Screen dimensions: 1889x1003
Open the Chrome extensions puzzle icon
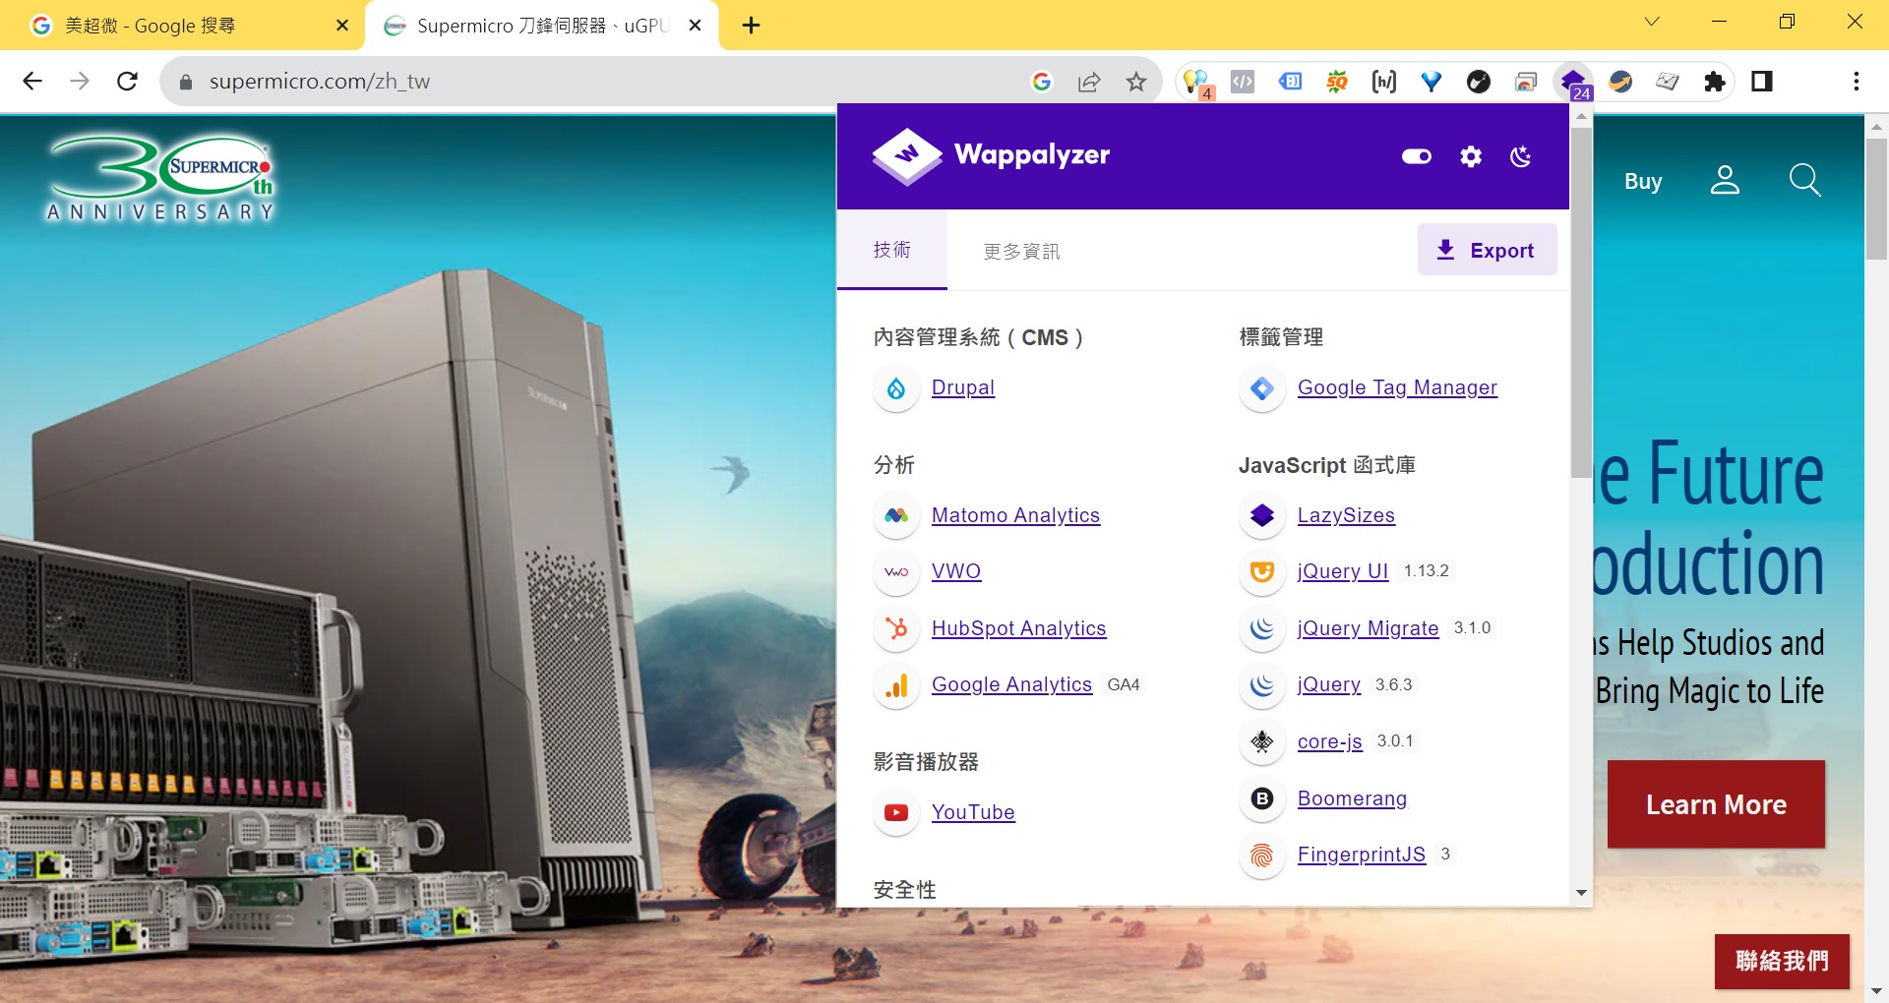(1715, 82)
